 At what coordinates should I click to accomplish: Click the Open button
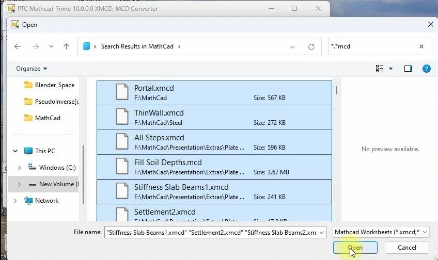355,248
